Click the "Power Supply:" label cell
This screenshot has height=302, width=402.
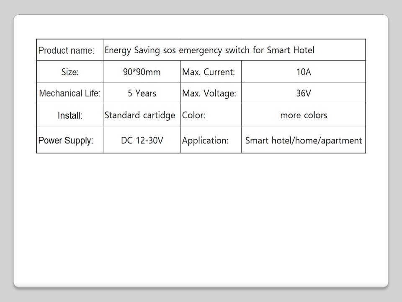pyautogui.click(x=65, y=141)
